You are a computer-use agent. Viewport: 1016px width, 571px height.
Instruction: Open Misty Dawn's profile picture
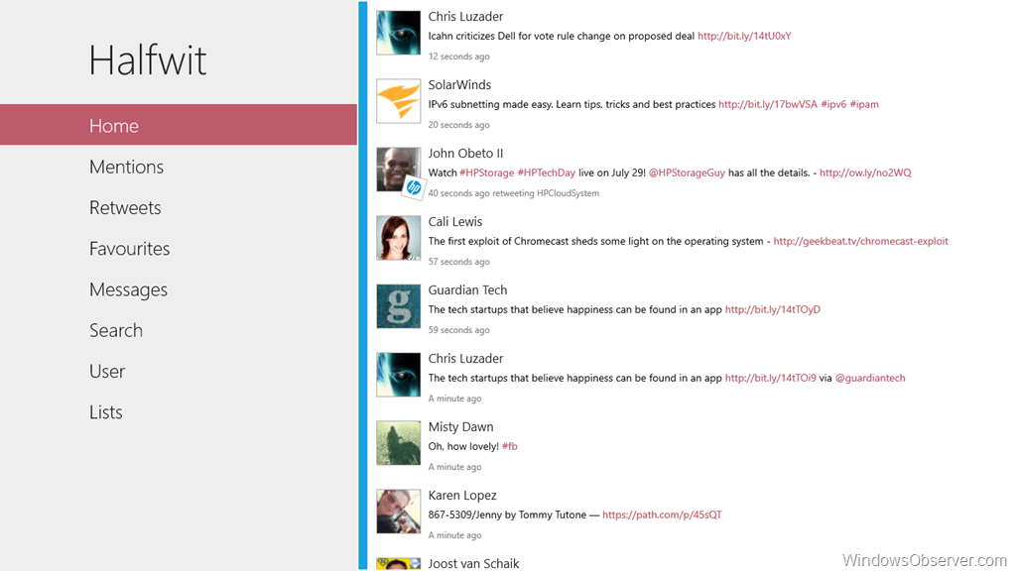(399, 443)
